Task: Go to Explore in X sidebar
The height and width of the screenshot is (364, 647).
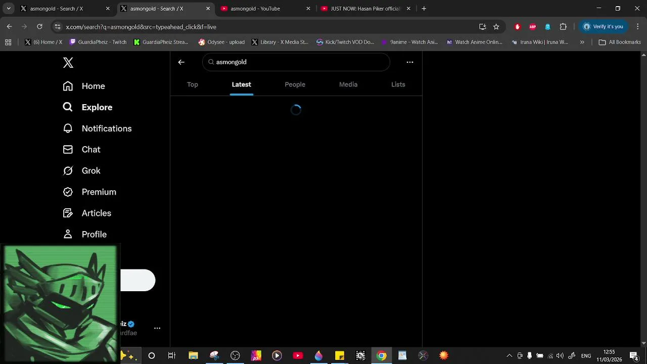Action: tap(87, 107)
